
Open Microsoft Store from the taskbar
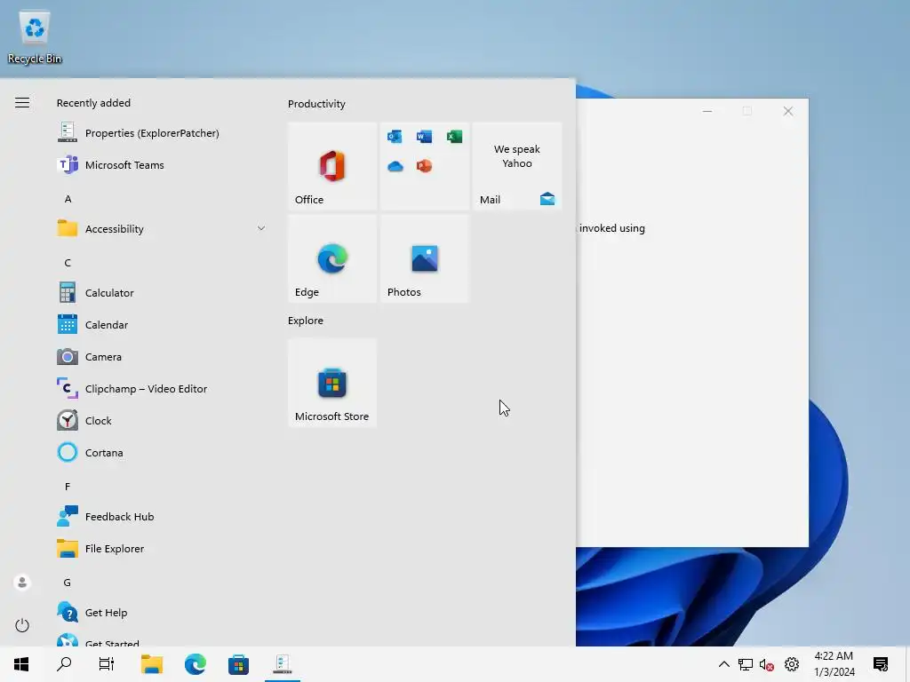point(238,664)
